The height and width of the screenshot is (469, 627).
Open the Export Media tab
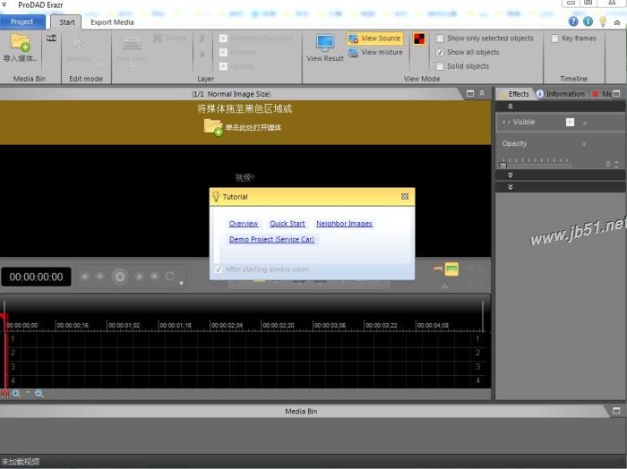(112, 22)
